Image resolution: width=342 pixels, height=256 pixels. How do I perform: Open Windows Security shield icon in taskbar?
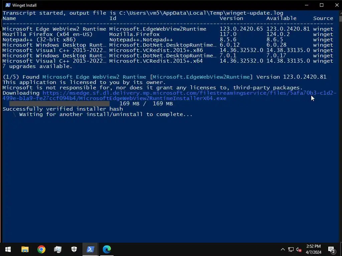[x=74, y=249]
